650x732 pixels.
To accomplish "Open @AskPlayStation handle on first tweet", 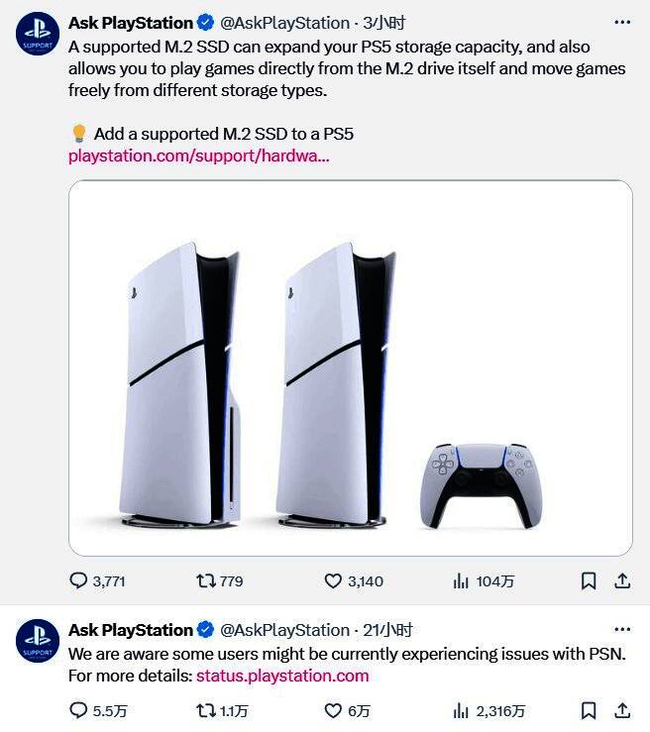I will click(x=284, y=23).
